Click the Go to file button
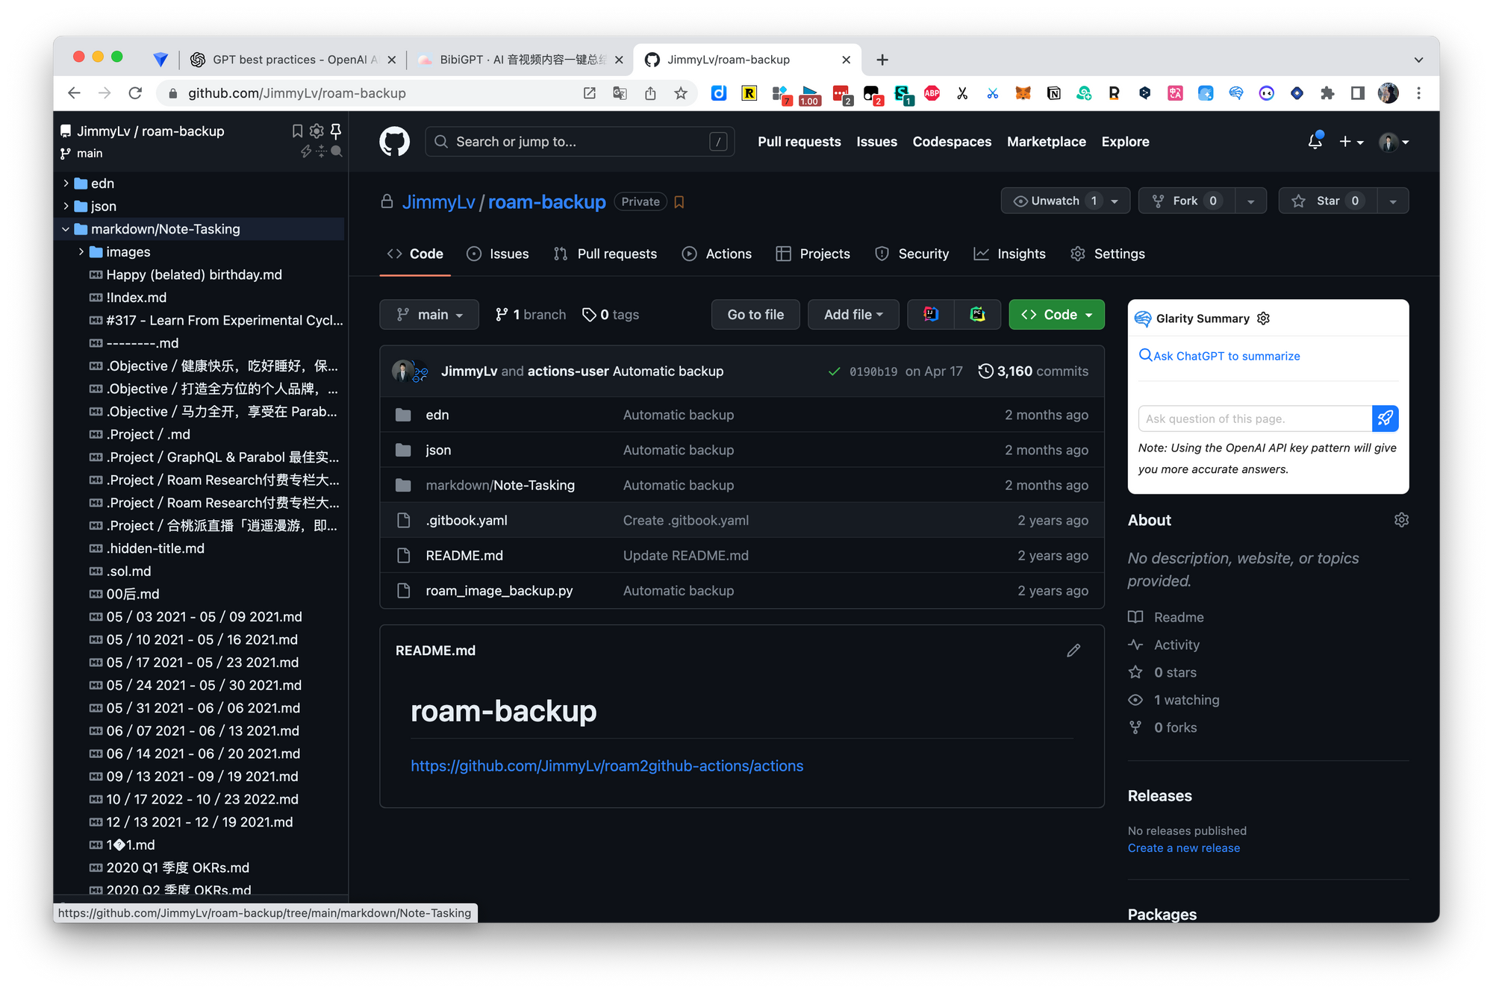This screenshot has height=993, width=1493. coord(755,314)
